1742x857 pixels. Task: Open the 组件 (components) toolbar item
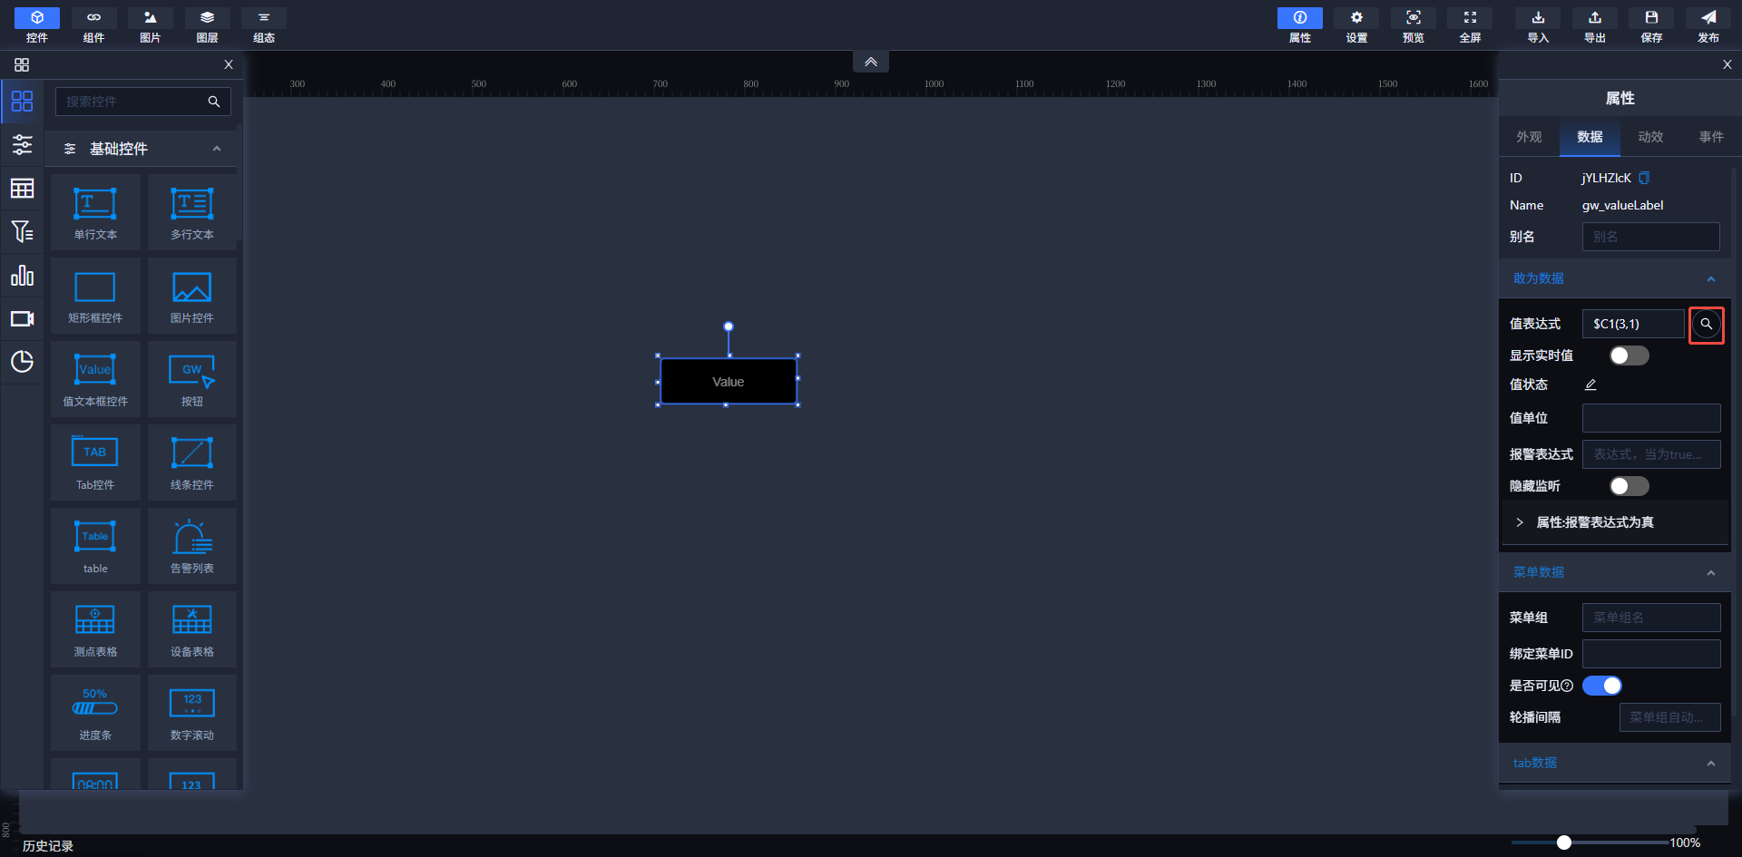point(93,25)
